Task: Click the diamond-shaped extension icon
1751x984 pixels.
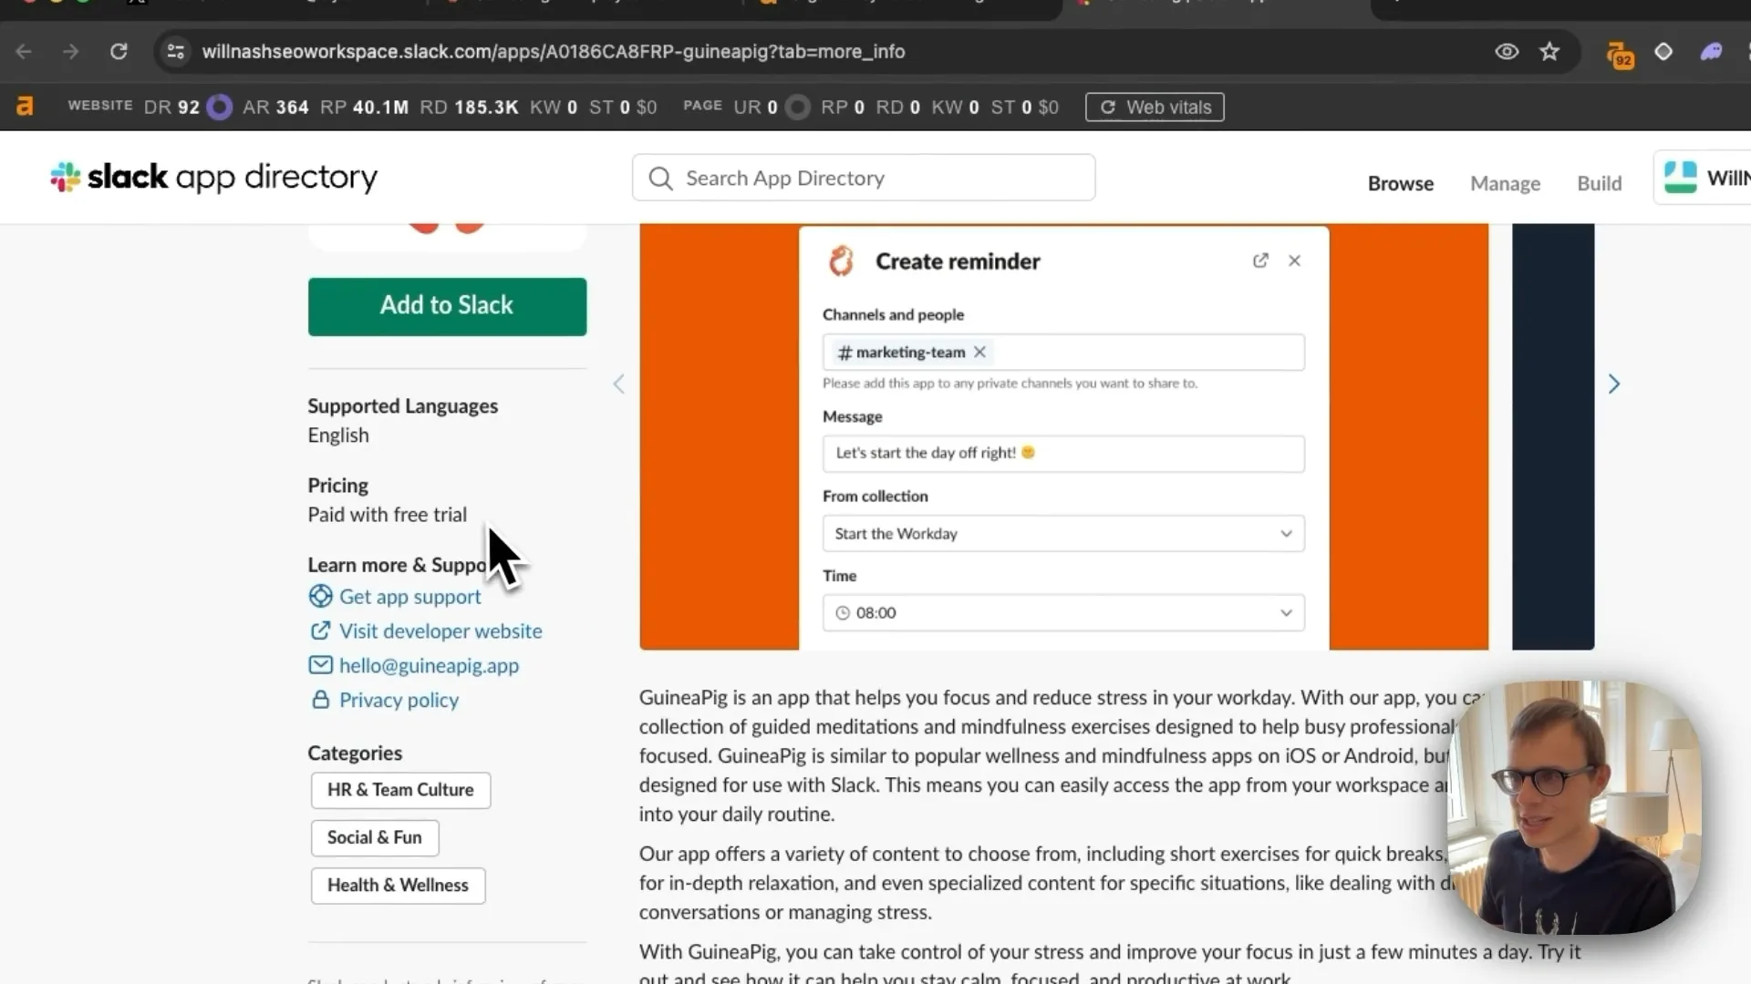Action: click(x=1663, y=52)
